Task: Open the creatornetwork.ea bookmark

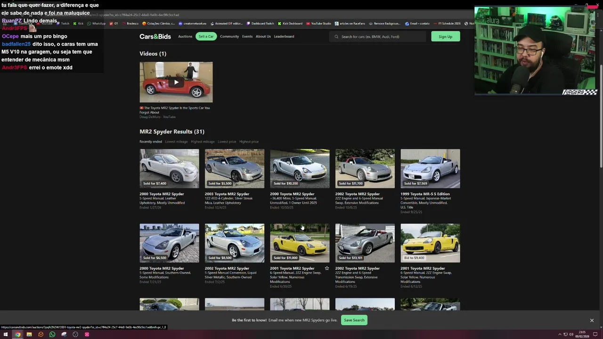Action: [x=193, y=24]
